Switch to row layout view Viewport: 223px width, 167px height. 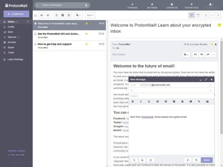click(x=198, y=15)
